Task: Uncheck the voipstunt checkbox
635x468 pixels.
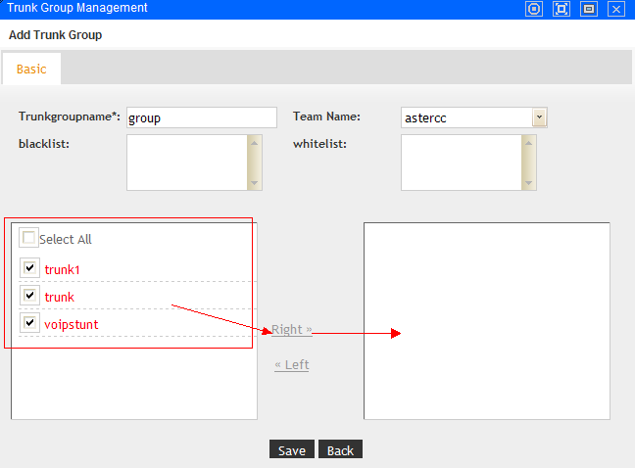Action: (x=29, y=322)
